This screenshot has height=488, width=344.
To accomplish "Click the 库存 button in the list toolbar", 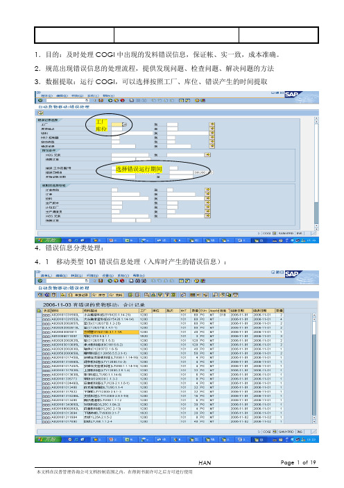I will click(x=98, y=295).
